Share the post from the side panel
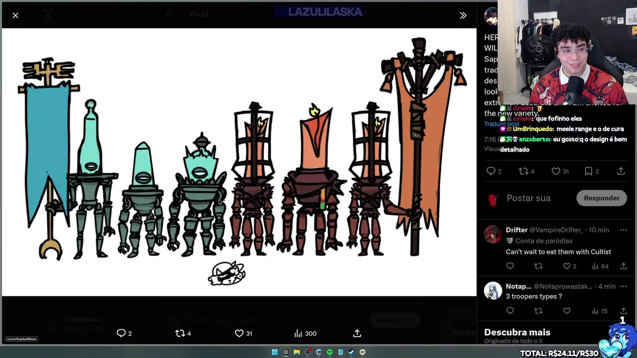 click(621, 171)
